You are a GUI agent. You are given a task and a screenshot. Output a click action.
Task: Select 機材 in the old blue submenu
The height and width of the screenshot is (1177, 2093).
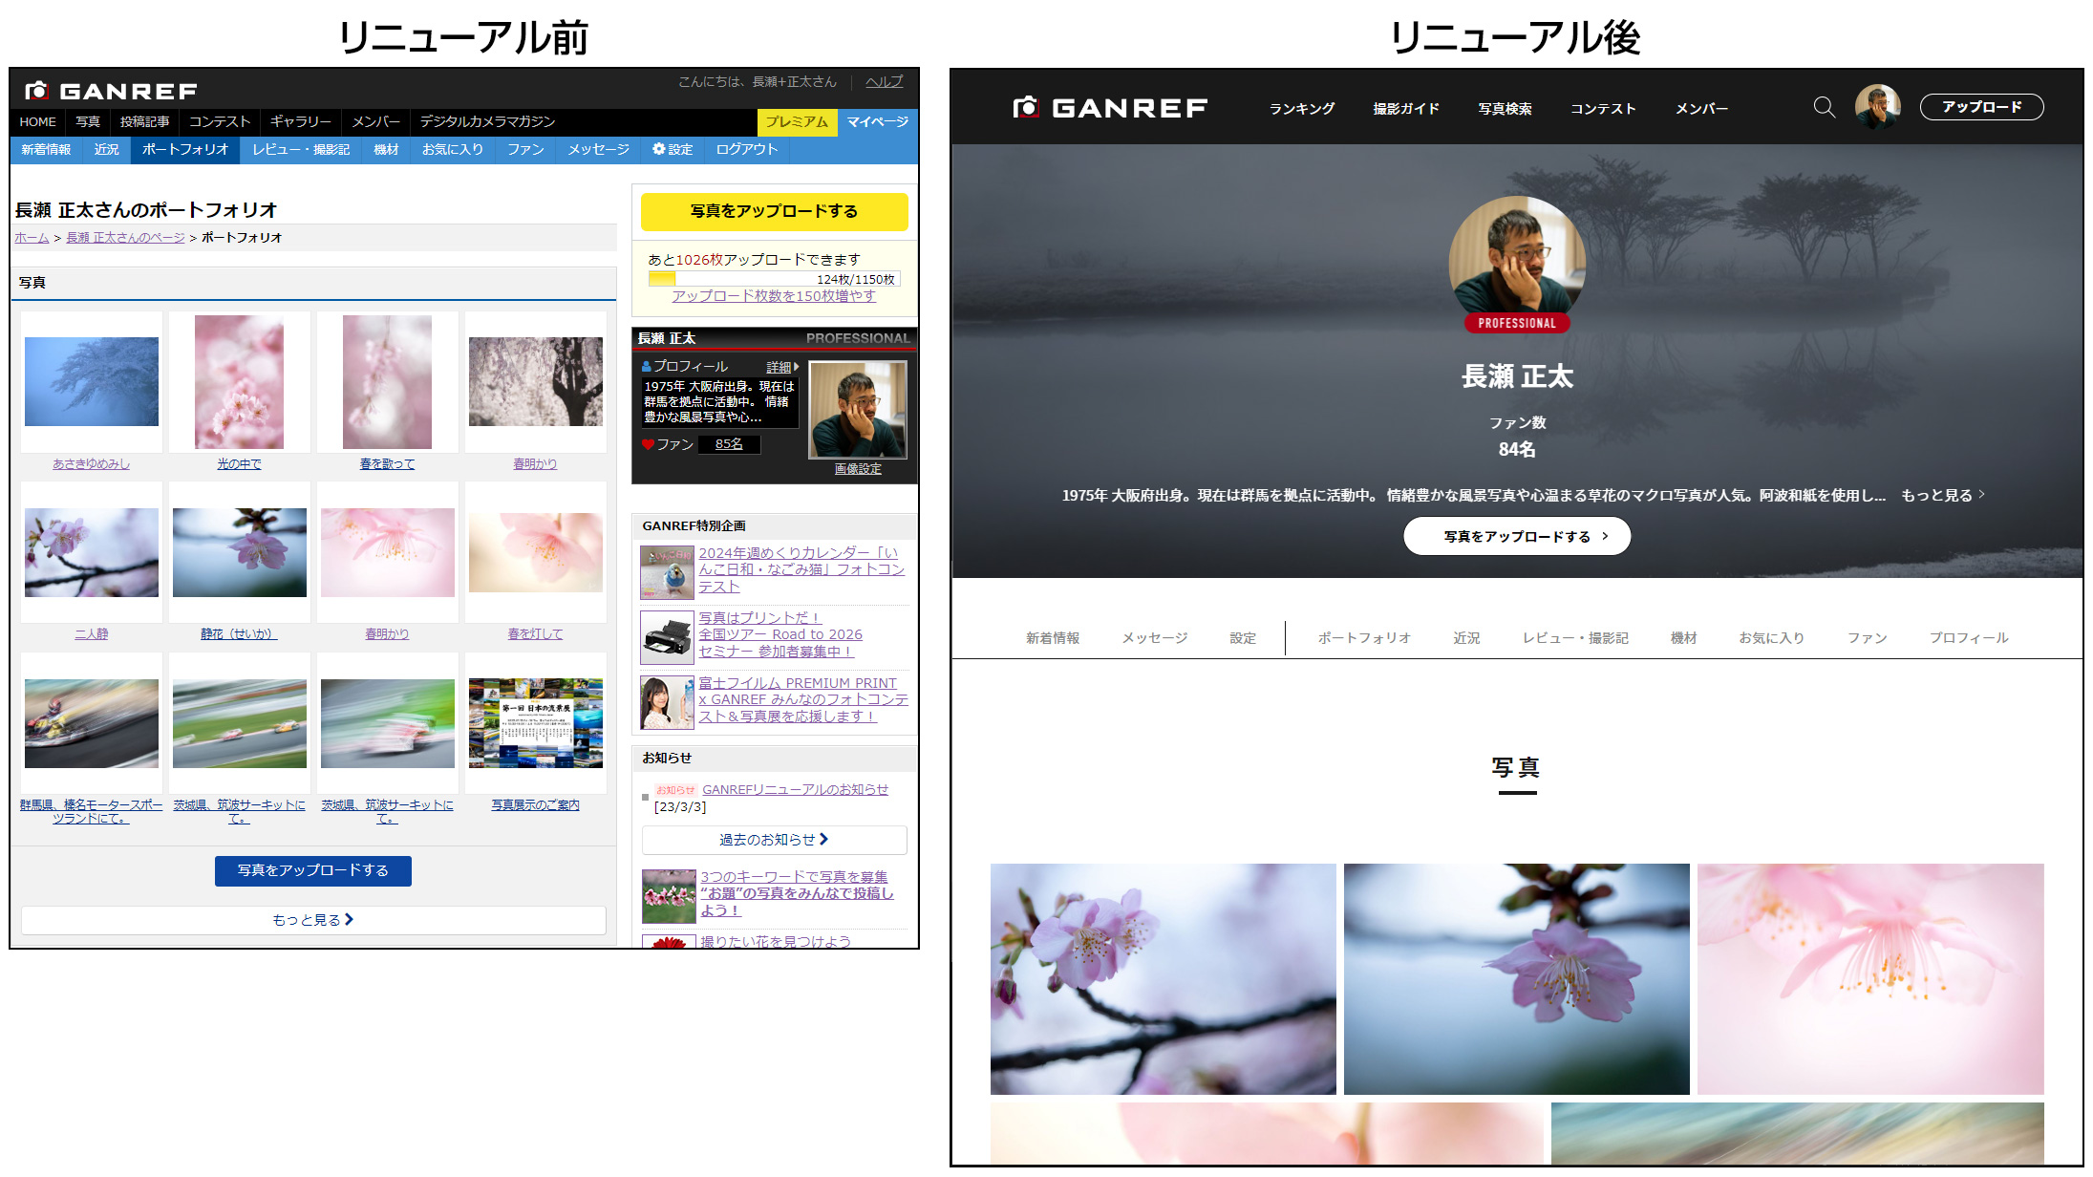pos(386,149)
